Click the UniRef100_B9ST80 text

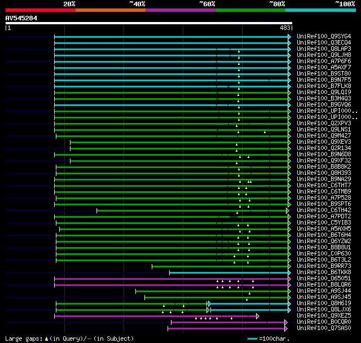pyautogui.click(x=324, y=74)
